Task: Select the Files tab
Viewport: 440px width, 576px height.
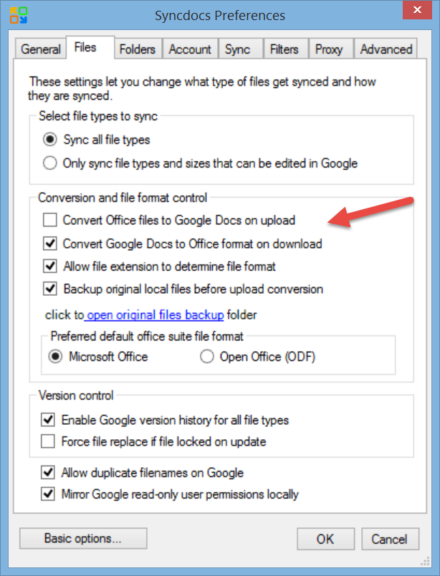Action: pos(90,47)
